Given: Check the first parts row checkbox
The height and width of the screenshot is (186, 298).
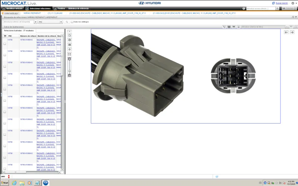Looking at the screenshot, I should pyautogui.click(x=5, y=44).
